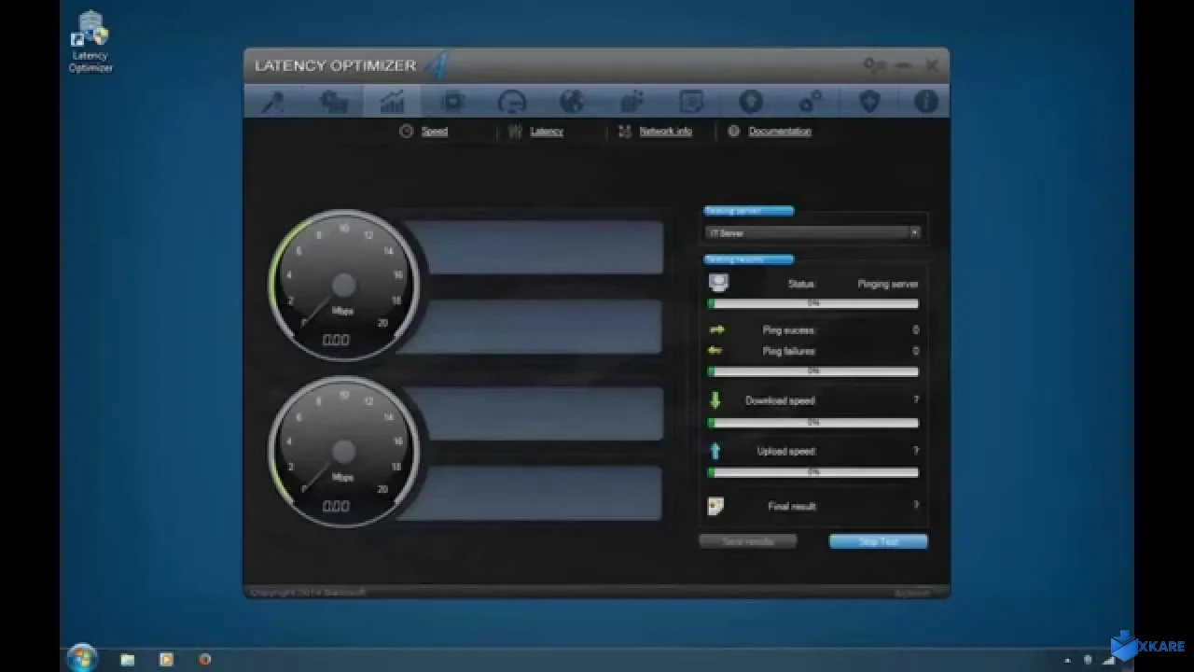Select the bar chart statistics toolbar icon
The height and width of the screenshot is (672, 1194).
coord(393,101)
